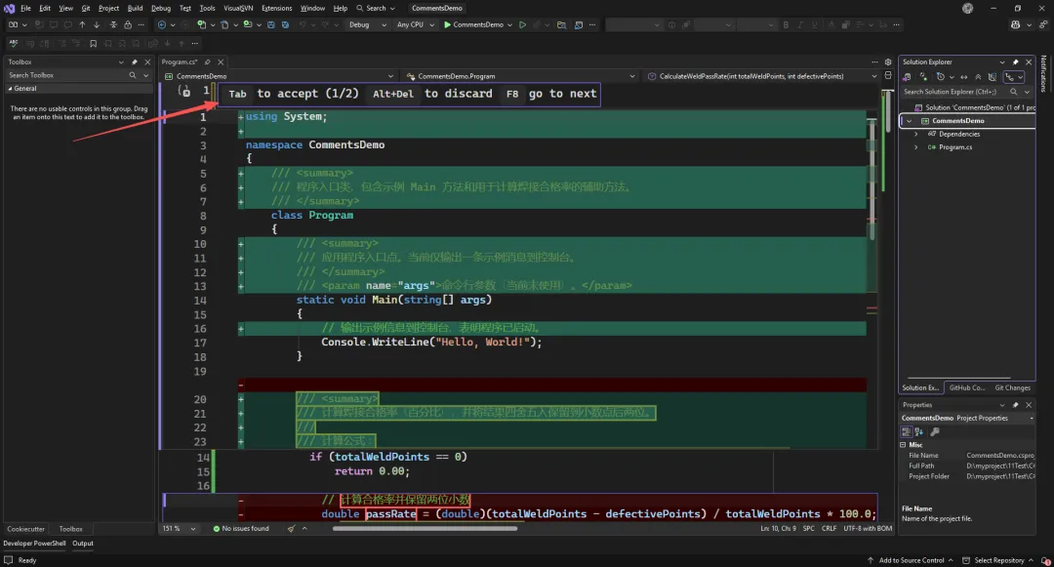The width and height of the screenshot is (1054, 567).
Task: Click the ABC spell checker toolbar icon
Action: [x=13, y=44]
